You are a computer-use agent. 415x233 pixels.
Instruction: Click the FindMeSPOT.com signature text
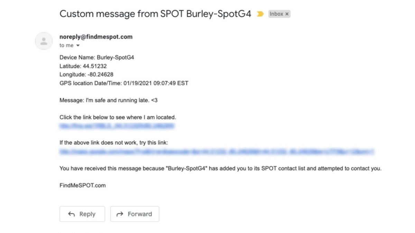(x=82, y=185)
